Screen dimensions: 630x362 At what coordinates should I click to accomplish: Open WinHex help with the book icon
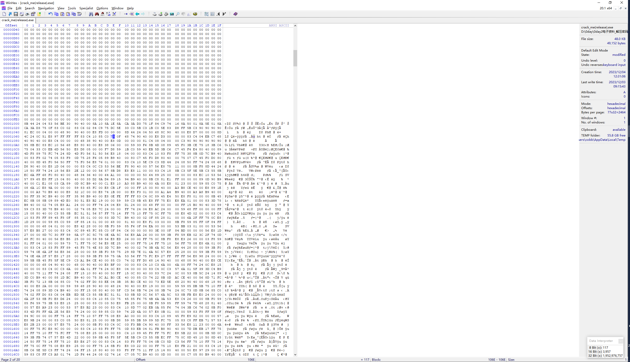click(235, 14)
